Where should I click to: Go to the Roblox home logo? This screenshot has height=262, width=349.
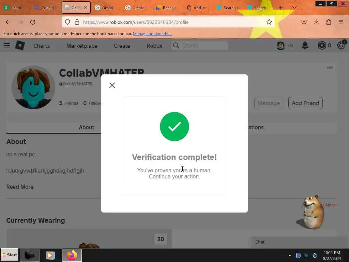[x=20, y=45]
